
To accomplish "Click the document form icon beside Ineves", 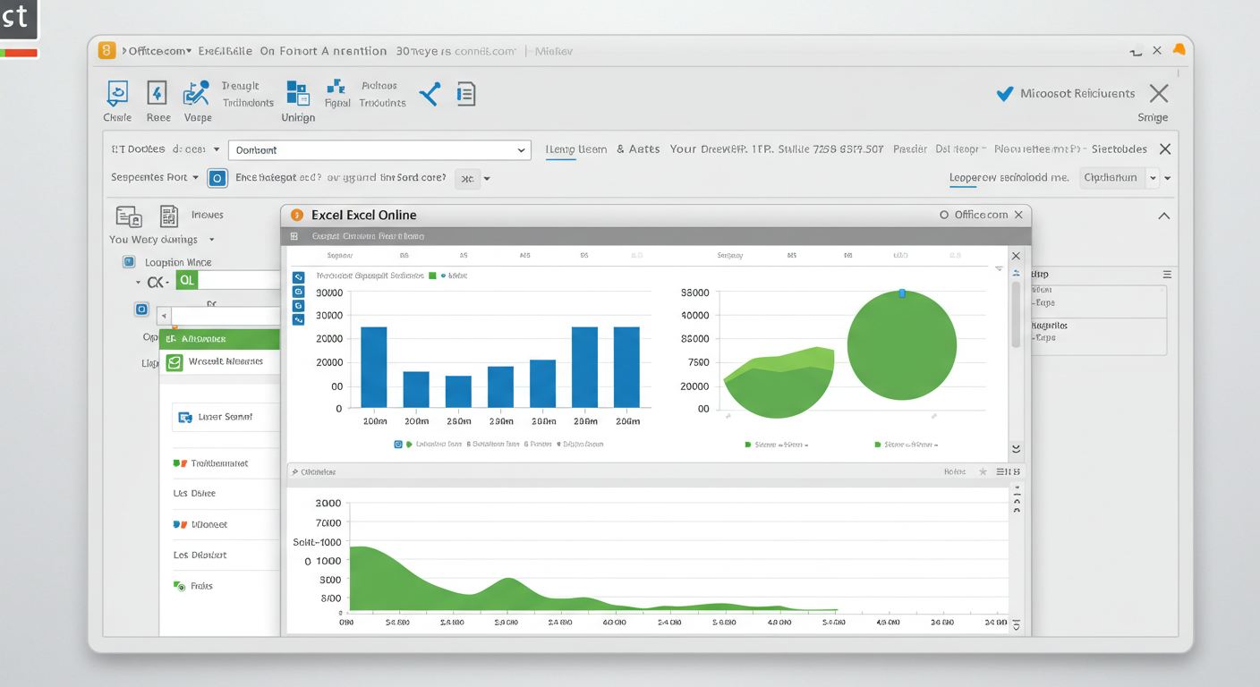I will point(168,216).
